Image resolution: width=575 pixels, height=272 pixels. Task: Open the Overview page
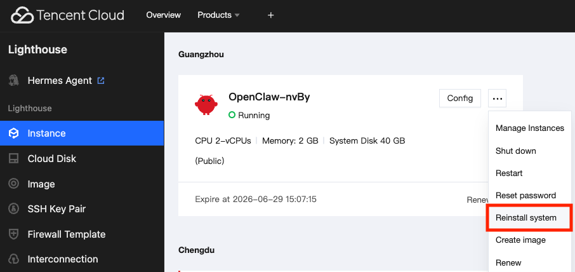(164, 15)
